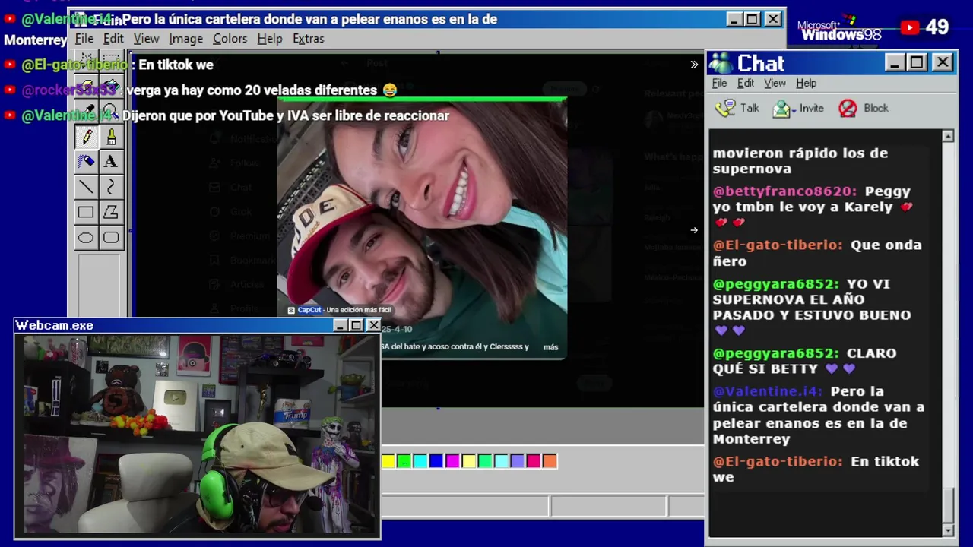Choose the Brush tool in Paint
This screenshot has width=973, height=547.
coord(111,136)
